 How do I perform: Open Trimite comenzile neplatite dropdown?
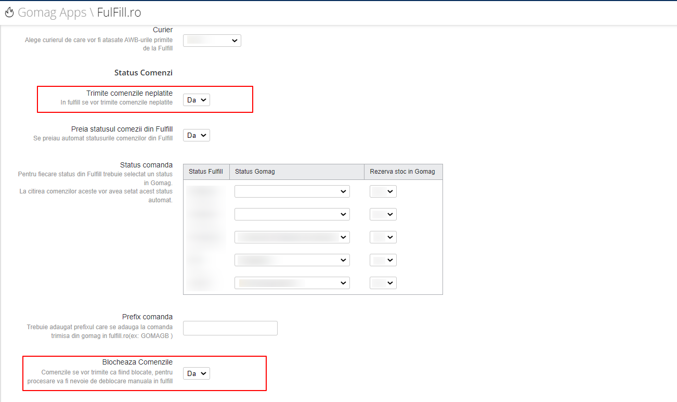[197, 100]
